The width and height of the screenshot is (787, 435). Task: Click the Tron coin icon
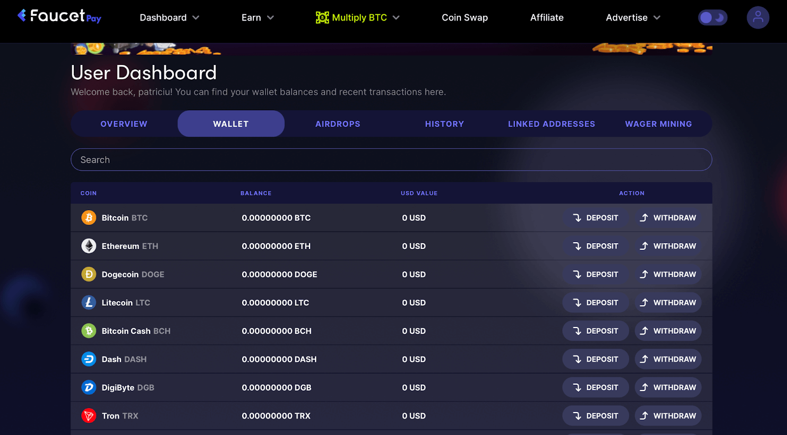(x=89, y=416)
